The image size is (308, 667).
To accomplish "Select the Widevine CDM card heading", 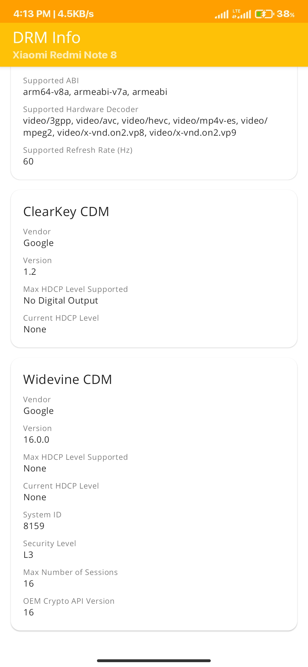I will coord(68,379).
